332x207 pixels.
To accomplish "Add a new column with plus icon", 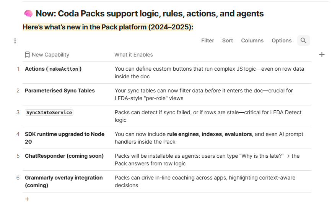I will (322, 55).
